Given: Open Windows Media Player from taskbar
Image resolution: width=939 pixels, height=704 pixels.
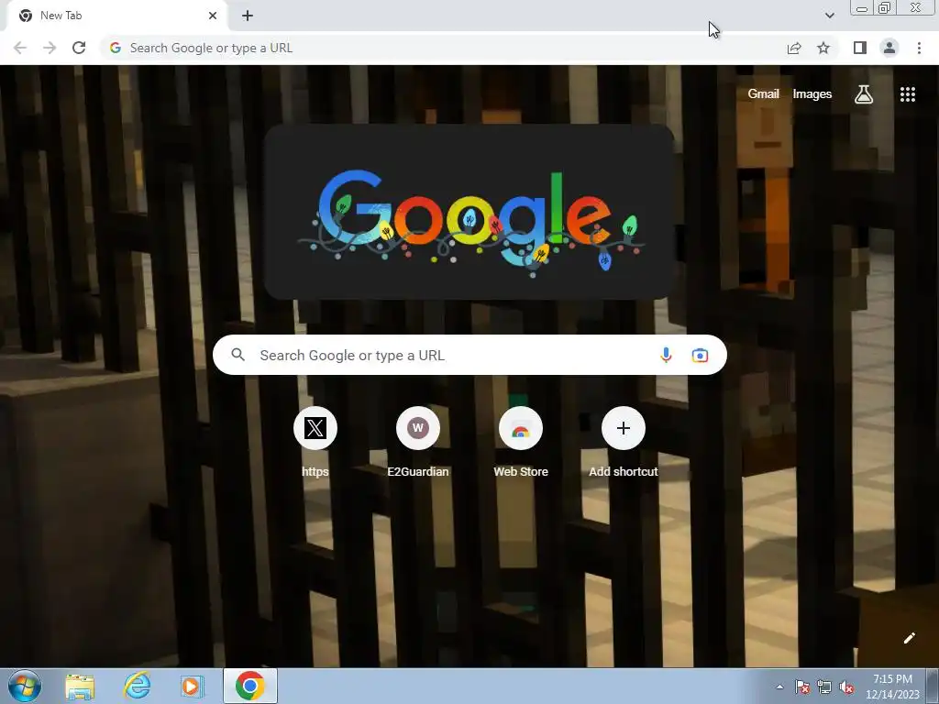Looking at the screenshot, I should coord(193,686).
